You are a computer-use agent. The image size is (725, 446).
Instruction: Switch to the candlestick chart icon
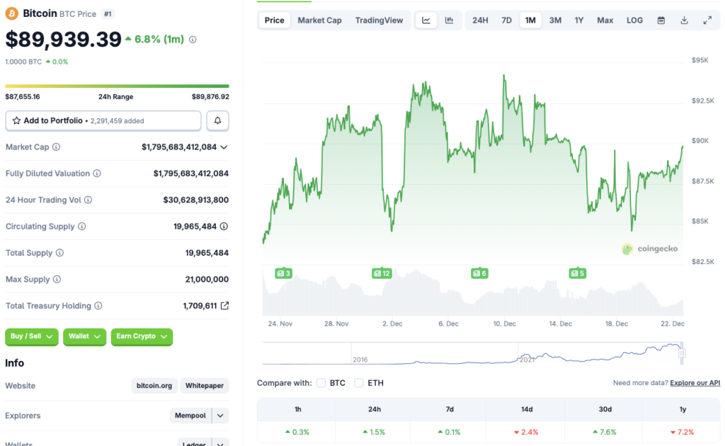448,20
